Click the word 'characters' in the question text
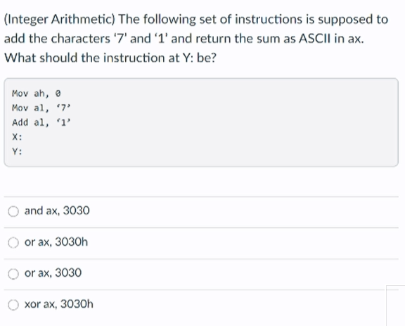Image resolution: width=405 pixels, height=326 pixels. (81, 39)
